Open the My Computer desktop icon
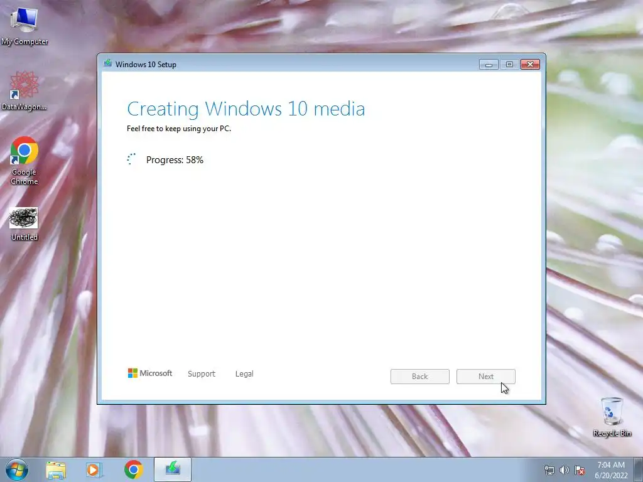This screenshot has width=643, height=482. click(x=24, y=26)
